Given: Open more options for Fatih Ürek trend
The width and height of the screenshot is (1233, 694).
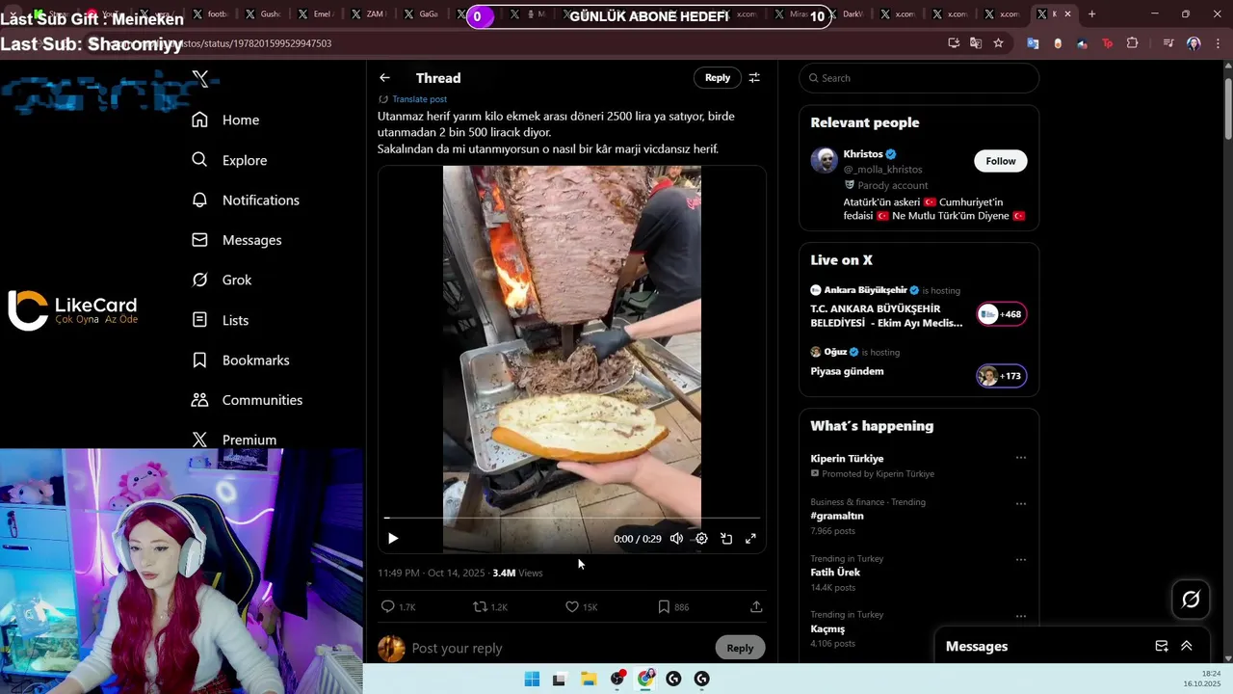Looking at the screenshot, I should tap(1021, 559).
